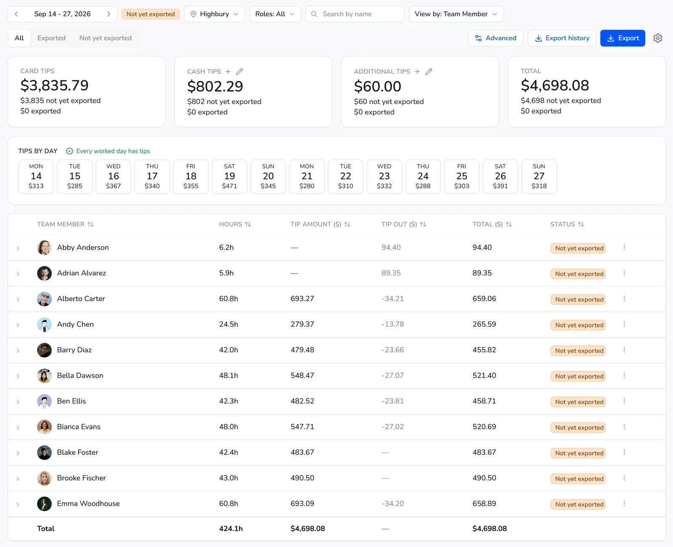Click Barry Diaz status badge
The height and width of the screenshot is (547, 673).
pyautogui.click(x=578, y=351)
